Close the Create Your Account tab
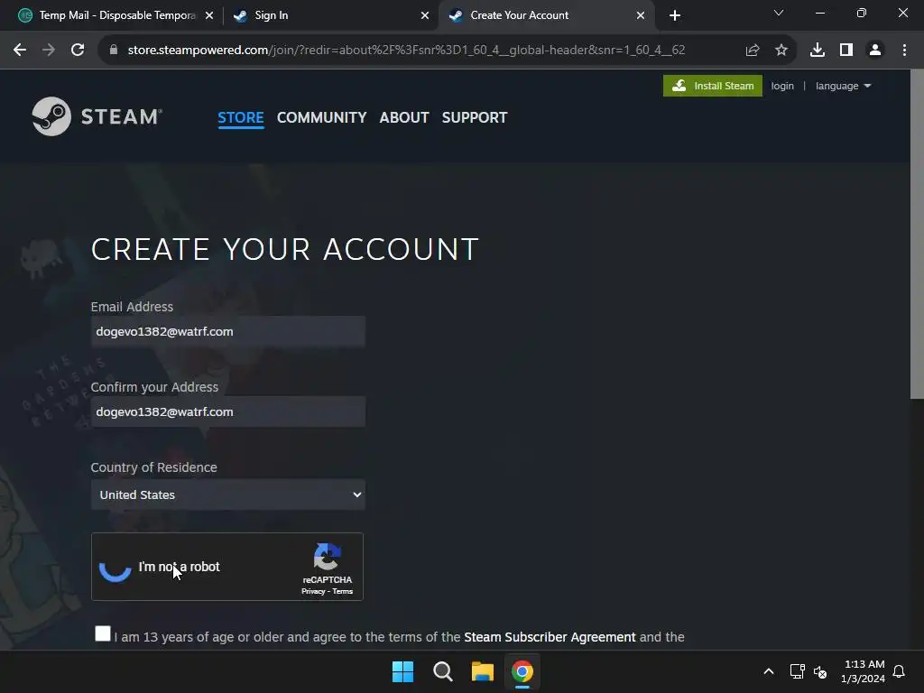This screenshot has height=693, width=924. pyautogui.click(x=641, y=15)
